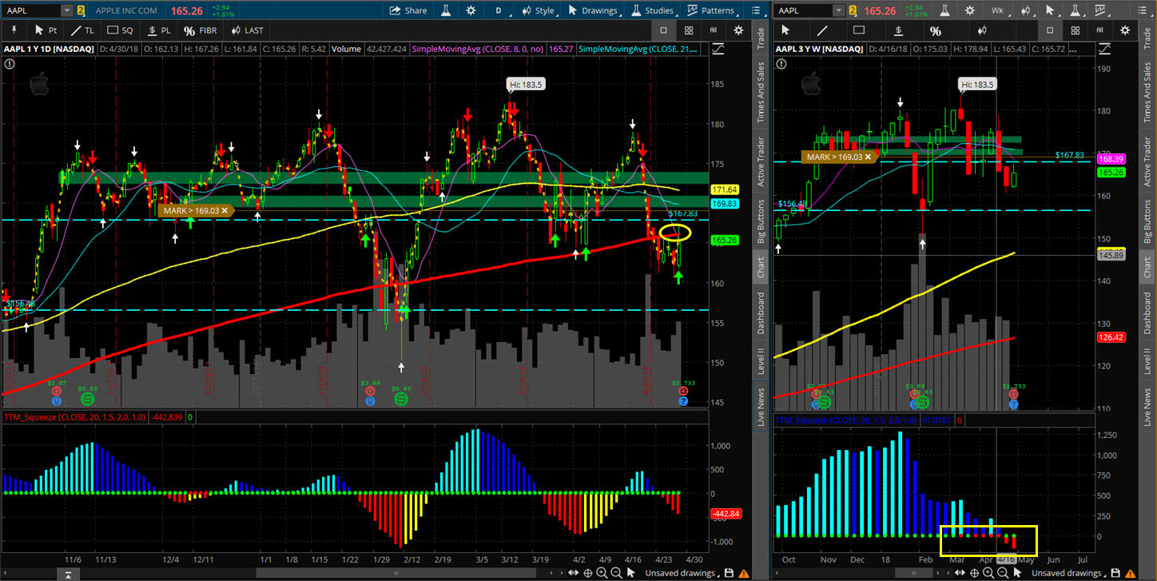Save drawings with left chart floppy icon
1157x581 pixels.
728,573
